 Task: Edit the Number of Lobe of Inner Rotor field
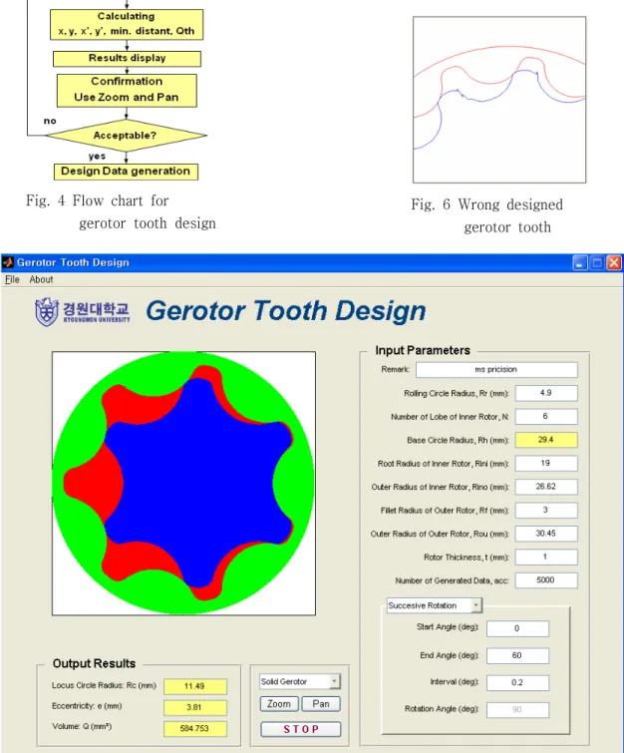coord(546,416)
